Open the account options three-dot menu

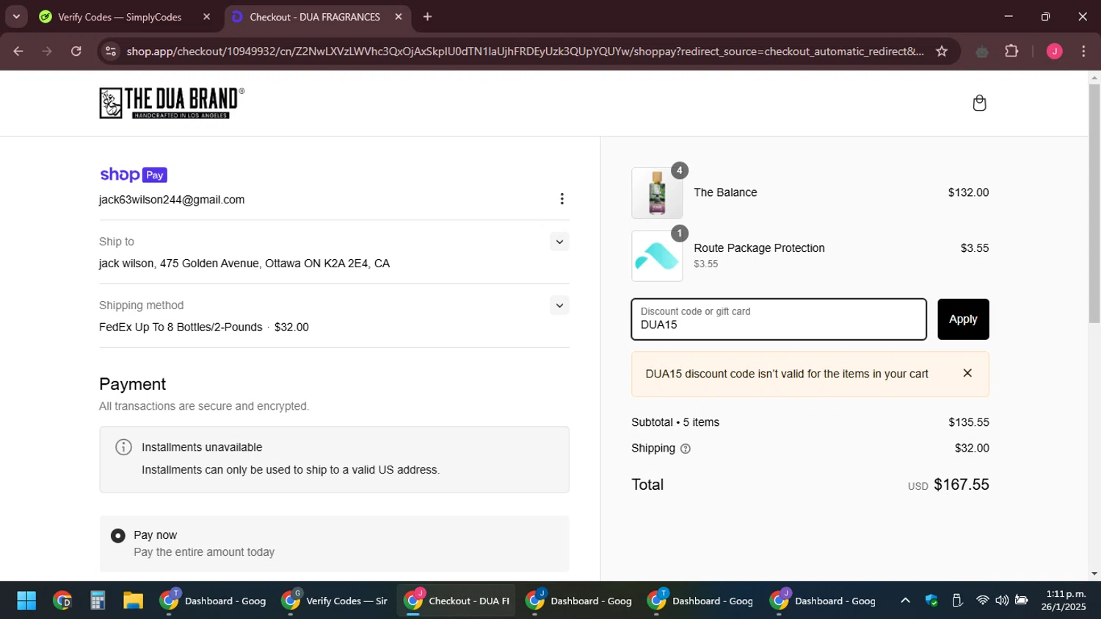click(x=562, y=199)
